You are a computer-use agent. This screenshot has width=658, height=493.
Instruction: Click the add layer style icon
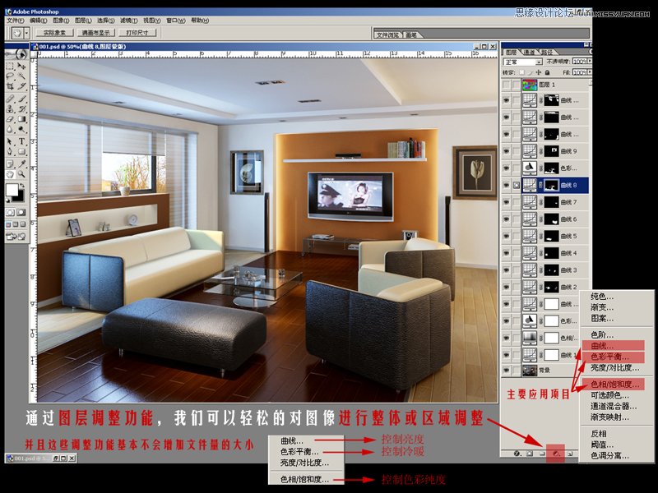[x=517, y=453]
